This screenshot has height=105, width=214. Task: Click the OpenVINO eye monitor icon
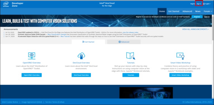tap(32, 56)
